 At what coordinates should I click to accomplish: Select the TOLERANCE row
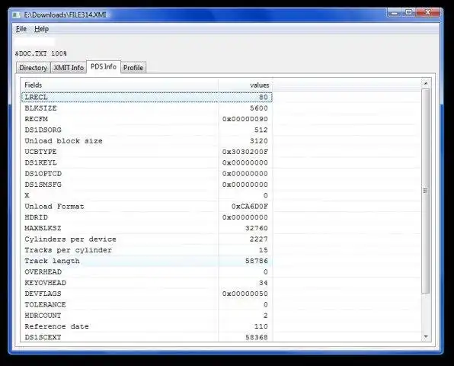point(147,304)
